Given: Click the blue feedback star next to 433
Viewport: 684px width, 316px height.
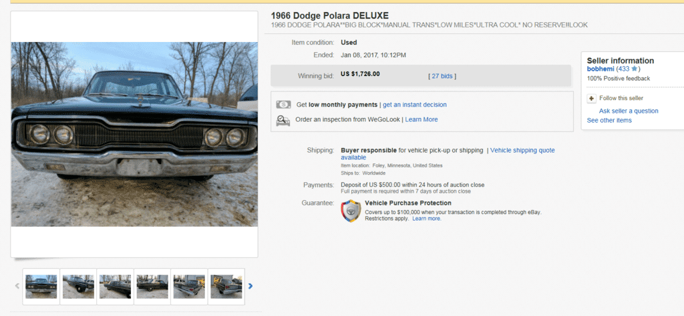Looking at the screenshot, I should click(635, 69).
